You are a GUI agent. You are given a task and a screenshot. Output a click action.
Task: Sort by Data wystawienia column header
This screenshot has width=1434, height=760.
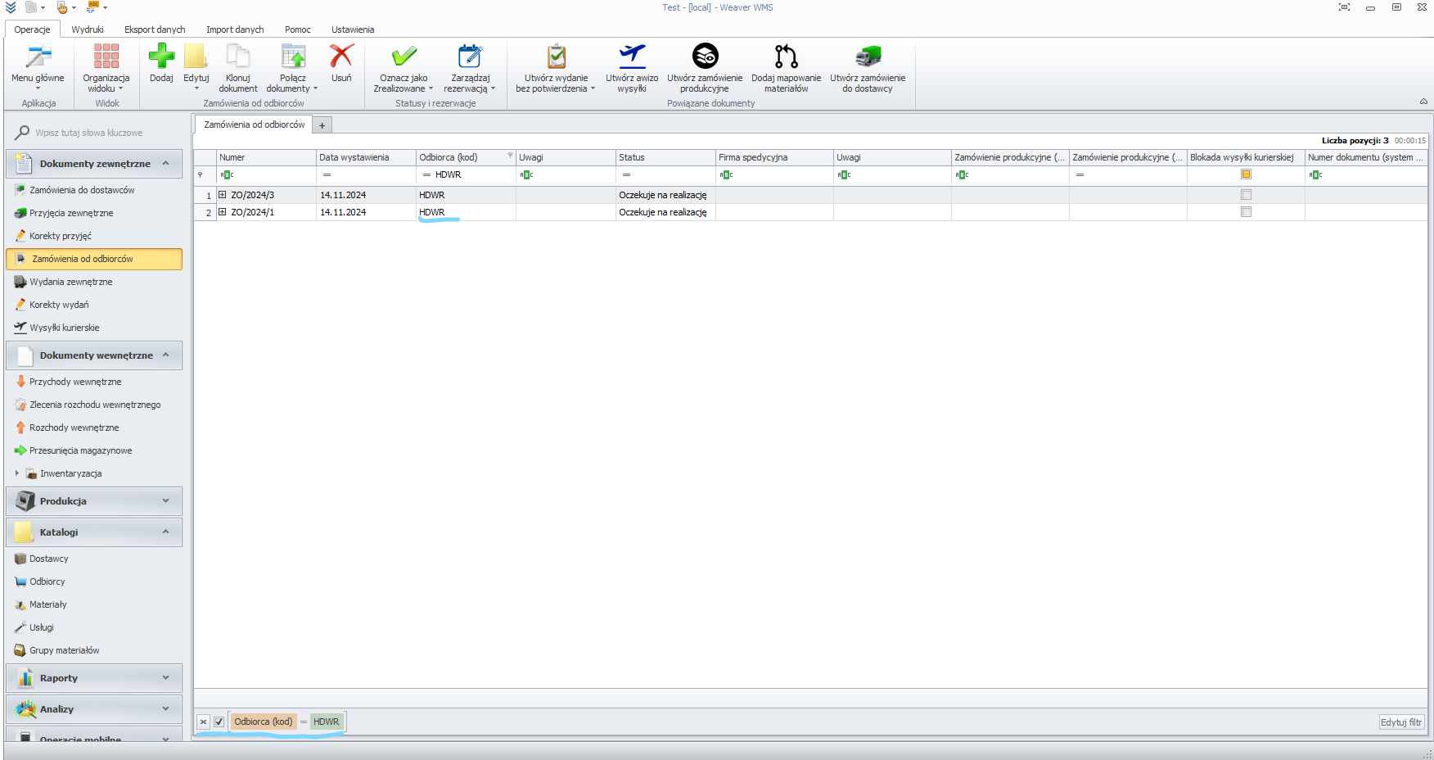[x=366, y=157]
